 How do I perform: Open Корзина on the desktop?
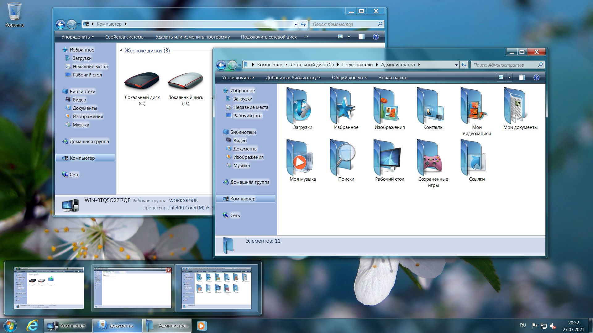coord(14,14)
